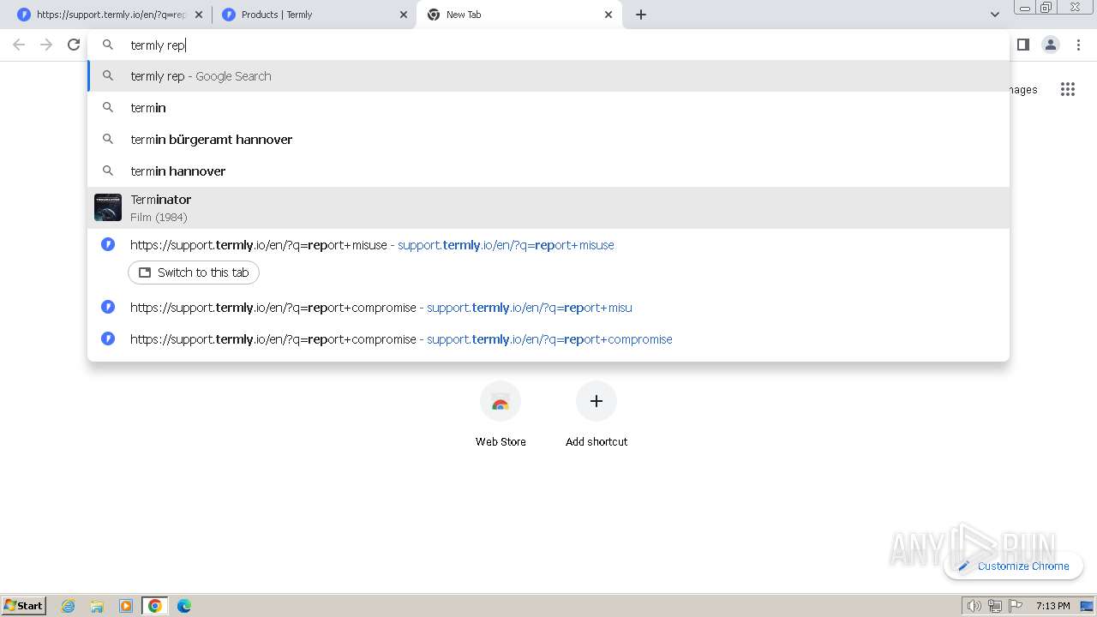The image size is (1097, 617).
Task: Open the Chrome three-dot menu
Action: tap(1078, 45)
